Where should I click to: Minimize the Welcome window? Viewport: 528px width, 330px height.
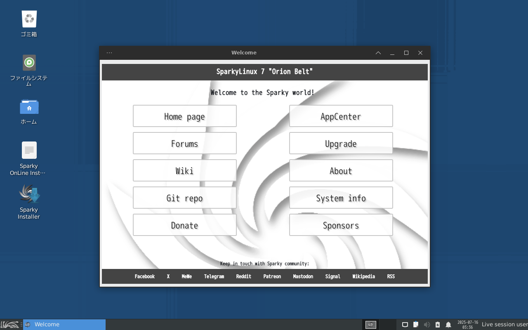(x=392, y=53)
